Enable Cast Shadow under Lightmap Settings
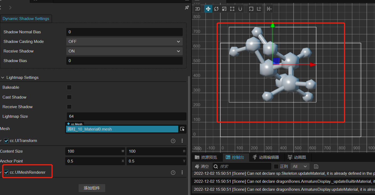 pyautogui.click(x=69, y=97)
